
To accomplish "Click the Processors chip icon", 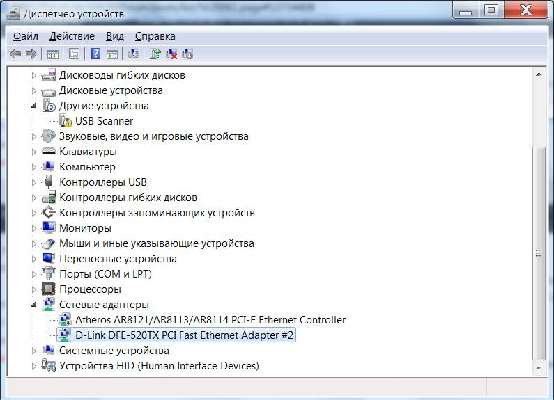I will pyautogui.click(x=48, y=289).
